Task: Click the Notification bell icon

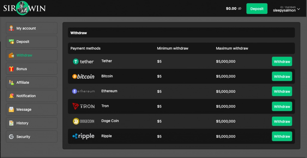Action: [x=11, y=96]
